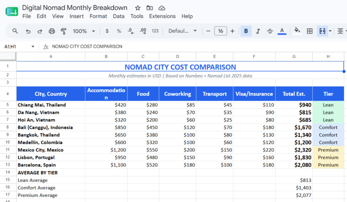The image size is (347, 202).
Task: Click the select-all corner box
Action: [8, 56]
